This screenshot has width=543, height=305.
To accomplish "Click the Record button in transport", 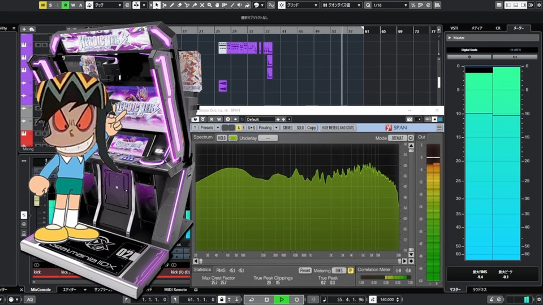I will 296,299.
